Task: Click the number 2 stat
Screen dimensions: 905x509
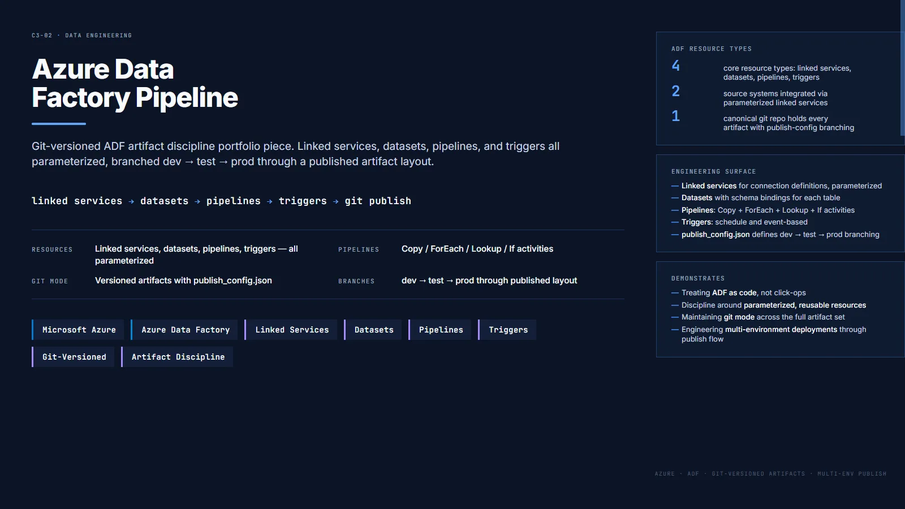Action: [x=676, y=91]
